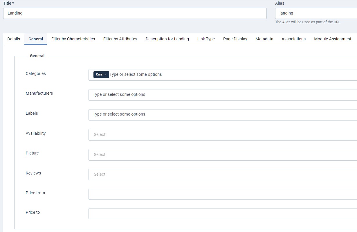
Task: Click the Alias input field
Action: click(x=316, y=13)
